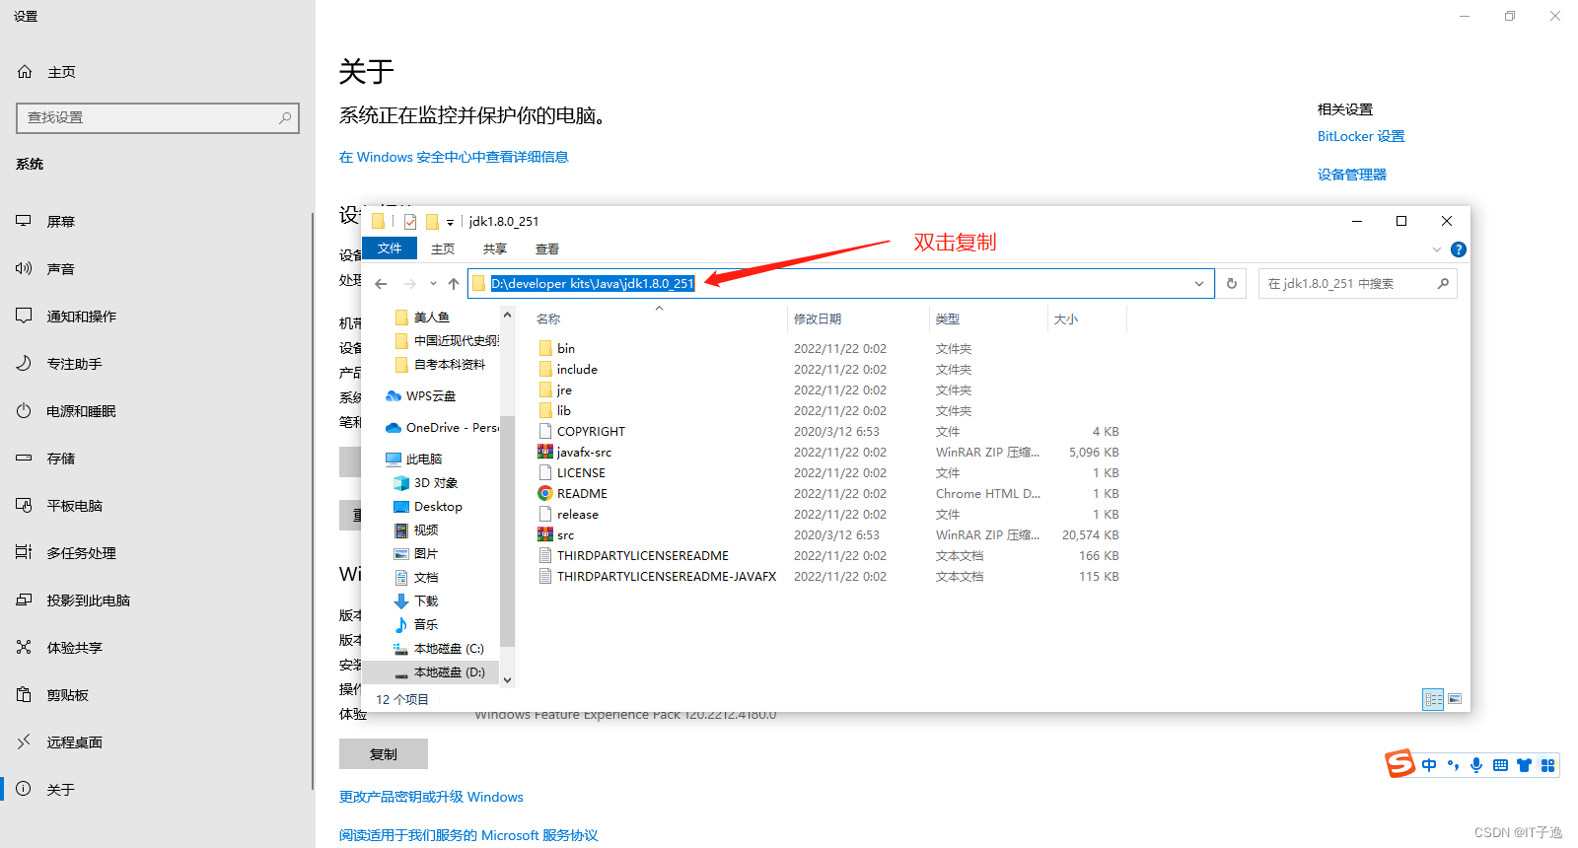
Task: Open change product key or upgrade Windows link
Action: 431,797
